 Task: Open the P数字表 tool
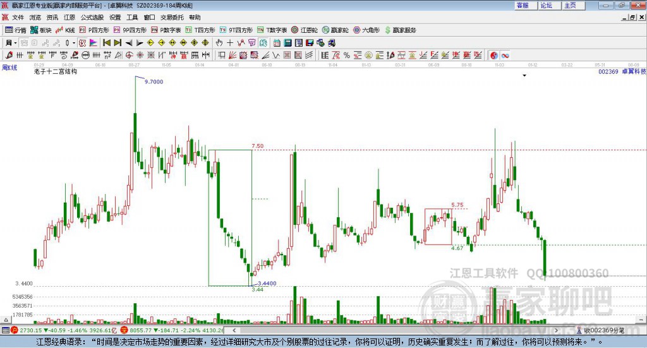click(166, 30)
